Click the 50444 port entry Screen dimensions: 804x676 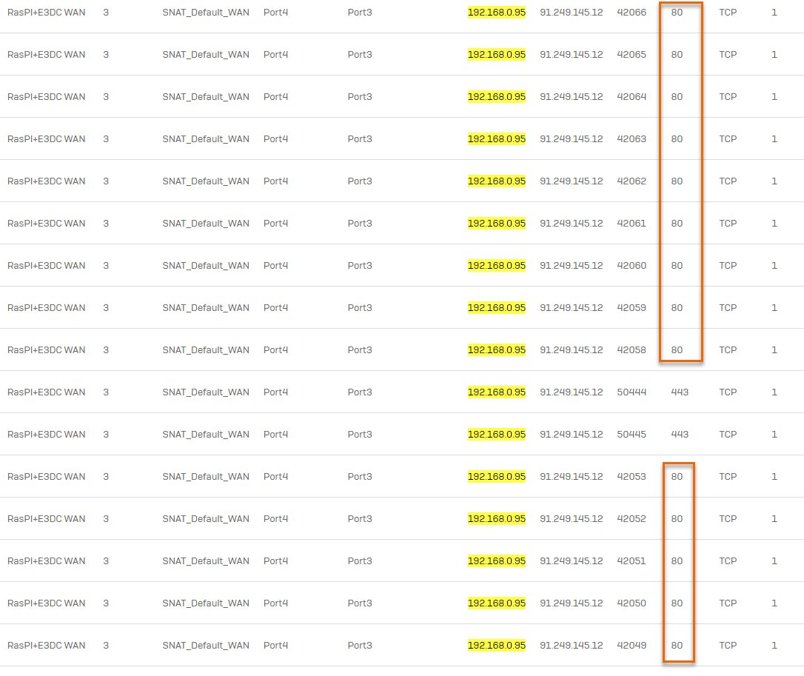632,392
